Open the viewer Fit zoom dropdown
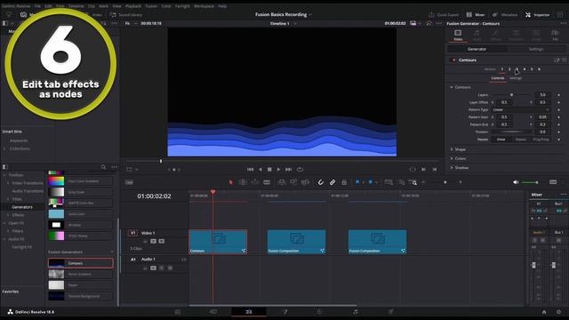 pos(131,23)
